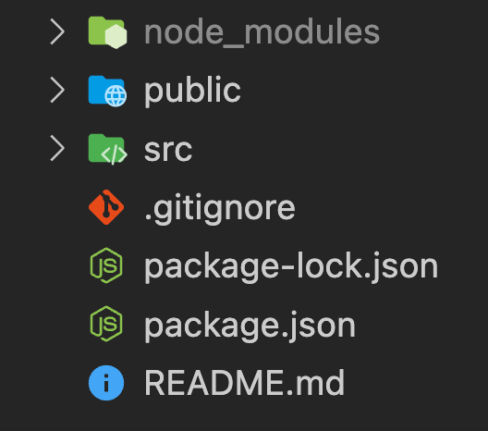Image resolution: width=488 pixels, height=431 pixels.
Task: Click the Node.js icon beside package-lock.json
Action: click(106, 265)
